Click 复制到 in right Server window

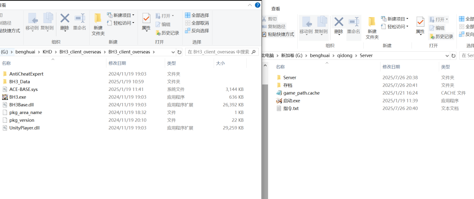tap(321, 25)
